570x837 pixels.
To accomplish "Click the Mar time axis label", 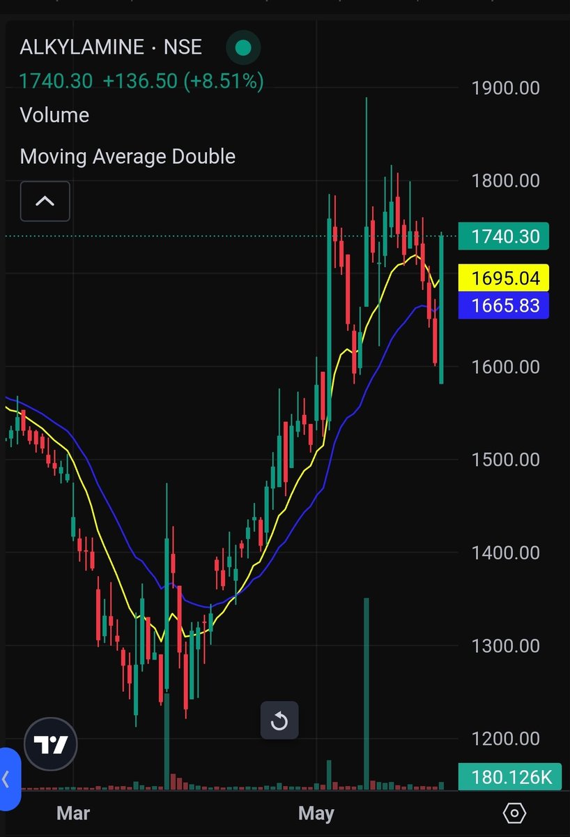I will point(73,813).
